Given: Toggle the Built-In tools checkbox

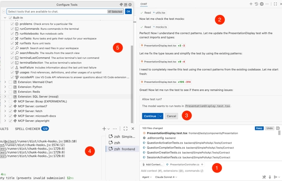Looking at the screenshot, I should [x=11, y=18].
